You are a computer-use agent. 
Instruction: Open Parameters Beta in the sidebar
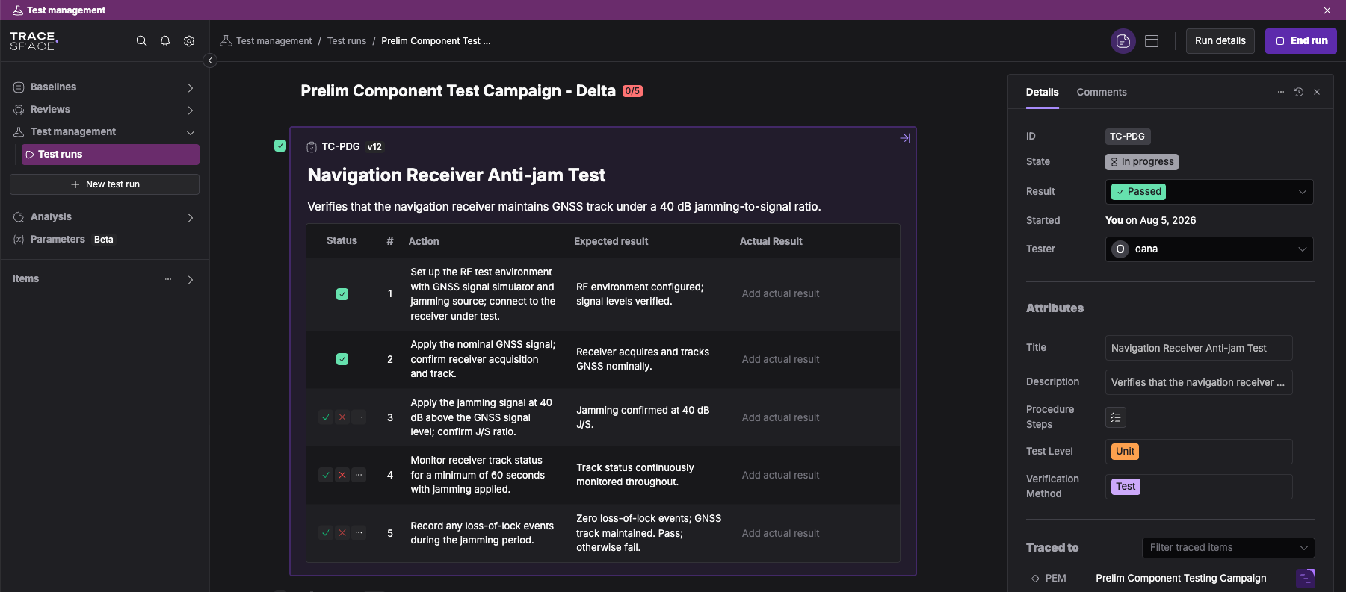[64, 240]
